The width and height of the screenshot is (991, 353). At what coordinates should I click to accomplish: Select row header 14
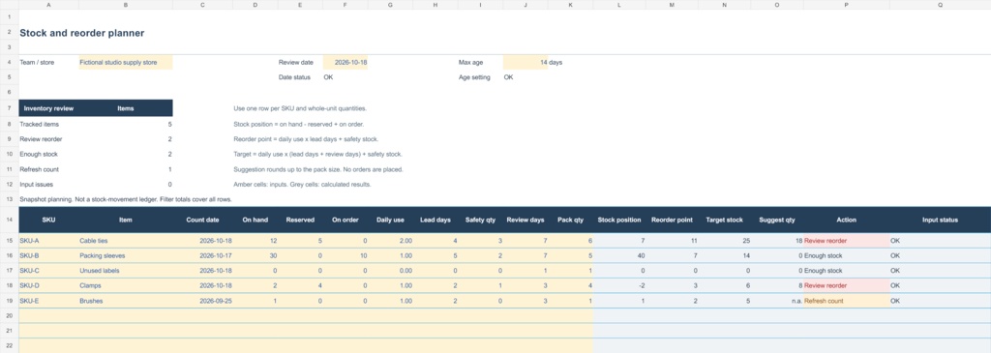[x=10, y=220]
